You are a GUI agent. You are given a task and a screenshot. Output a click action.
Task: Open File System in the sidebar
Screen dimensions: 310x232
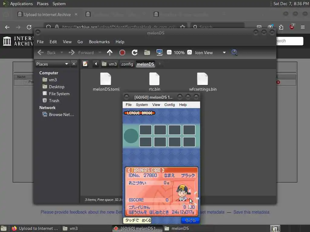click(56, 94)
